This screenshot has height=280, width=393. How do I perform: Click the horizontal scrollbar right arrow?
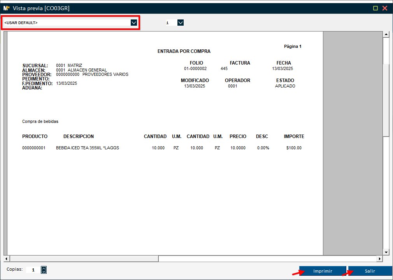380,259
